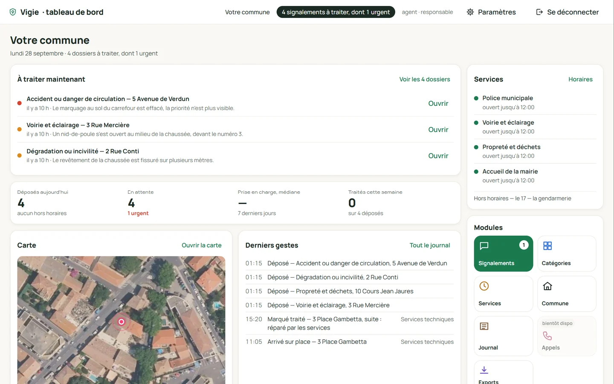Open the Votre commune navigation item
This screenshot has width=614, height=384.
pos(247,12)
